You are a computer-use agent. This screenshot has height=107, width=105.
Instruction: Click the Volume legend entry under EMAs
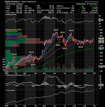point(12,40)
